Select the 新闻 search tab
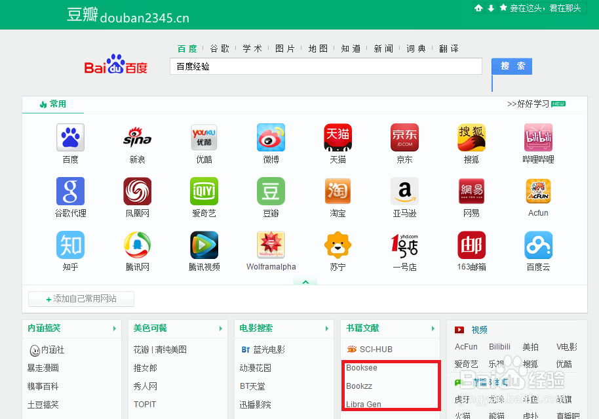This screenshot has width=599, height=419. point(383,49)
